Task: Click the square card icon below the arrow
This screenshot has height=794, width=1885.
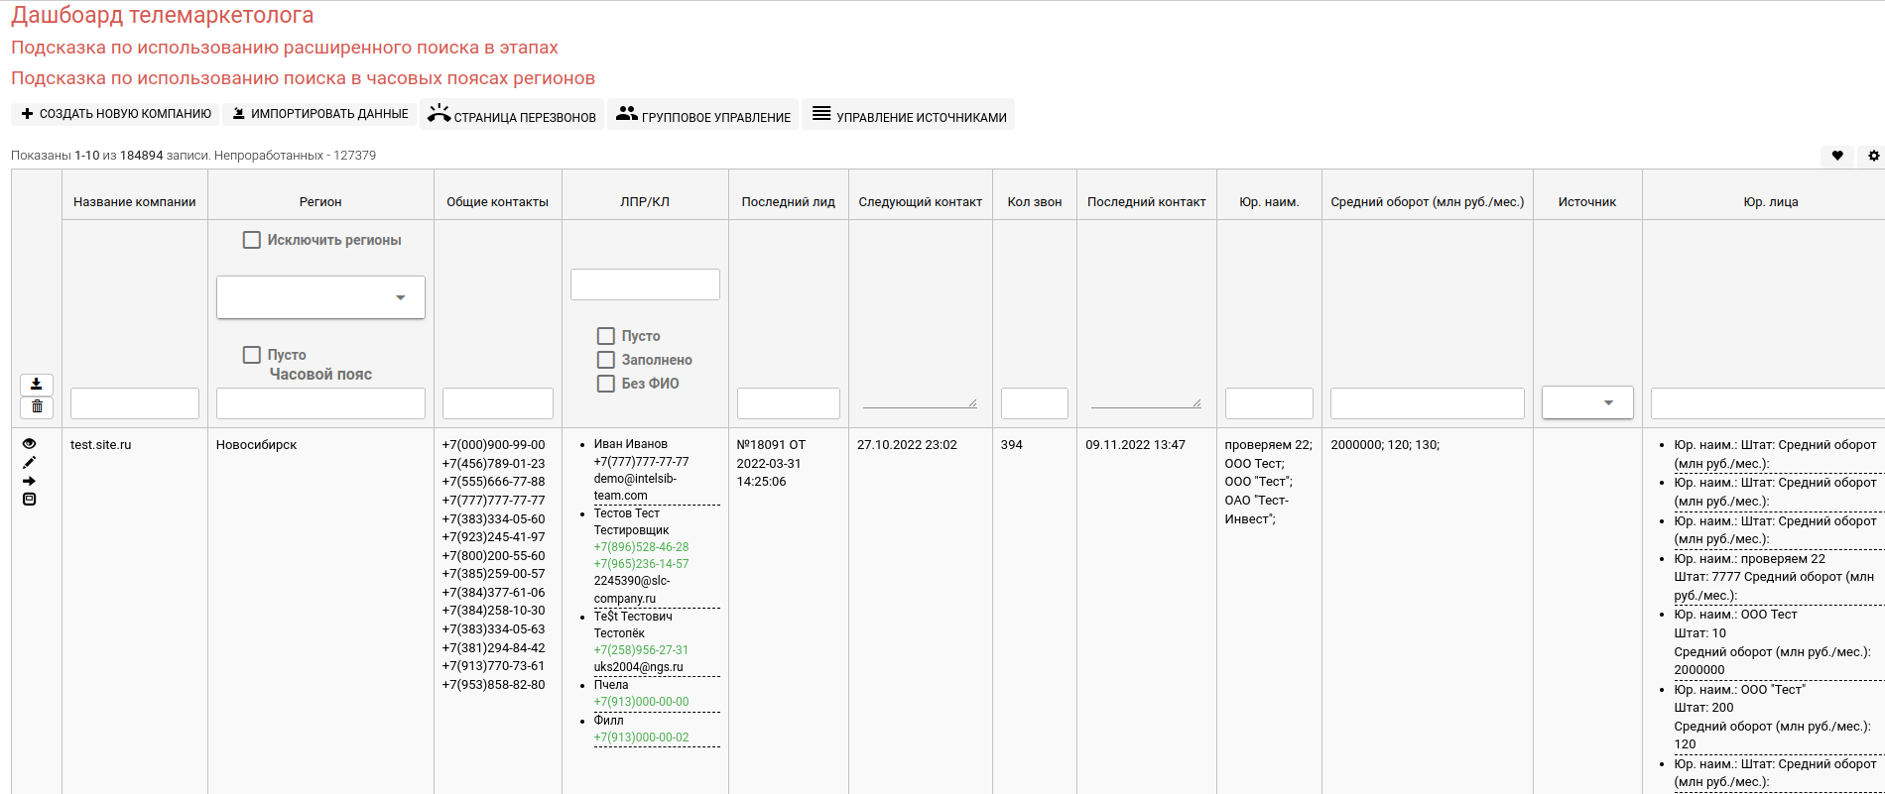Action: click(30, 500)
